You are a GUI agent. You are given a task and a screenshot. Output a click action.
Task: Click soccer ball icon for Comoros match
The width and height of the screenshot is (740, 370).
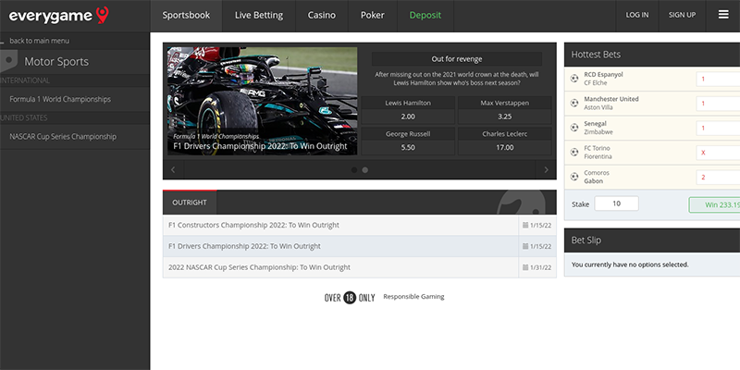[574, 177]
